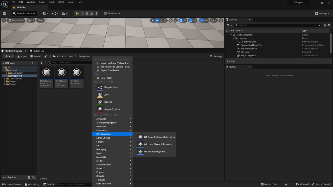
Task: Open the File menu
Action: pos(13,2)
